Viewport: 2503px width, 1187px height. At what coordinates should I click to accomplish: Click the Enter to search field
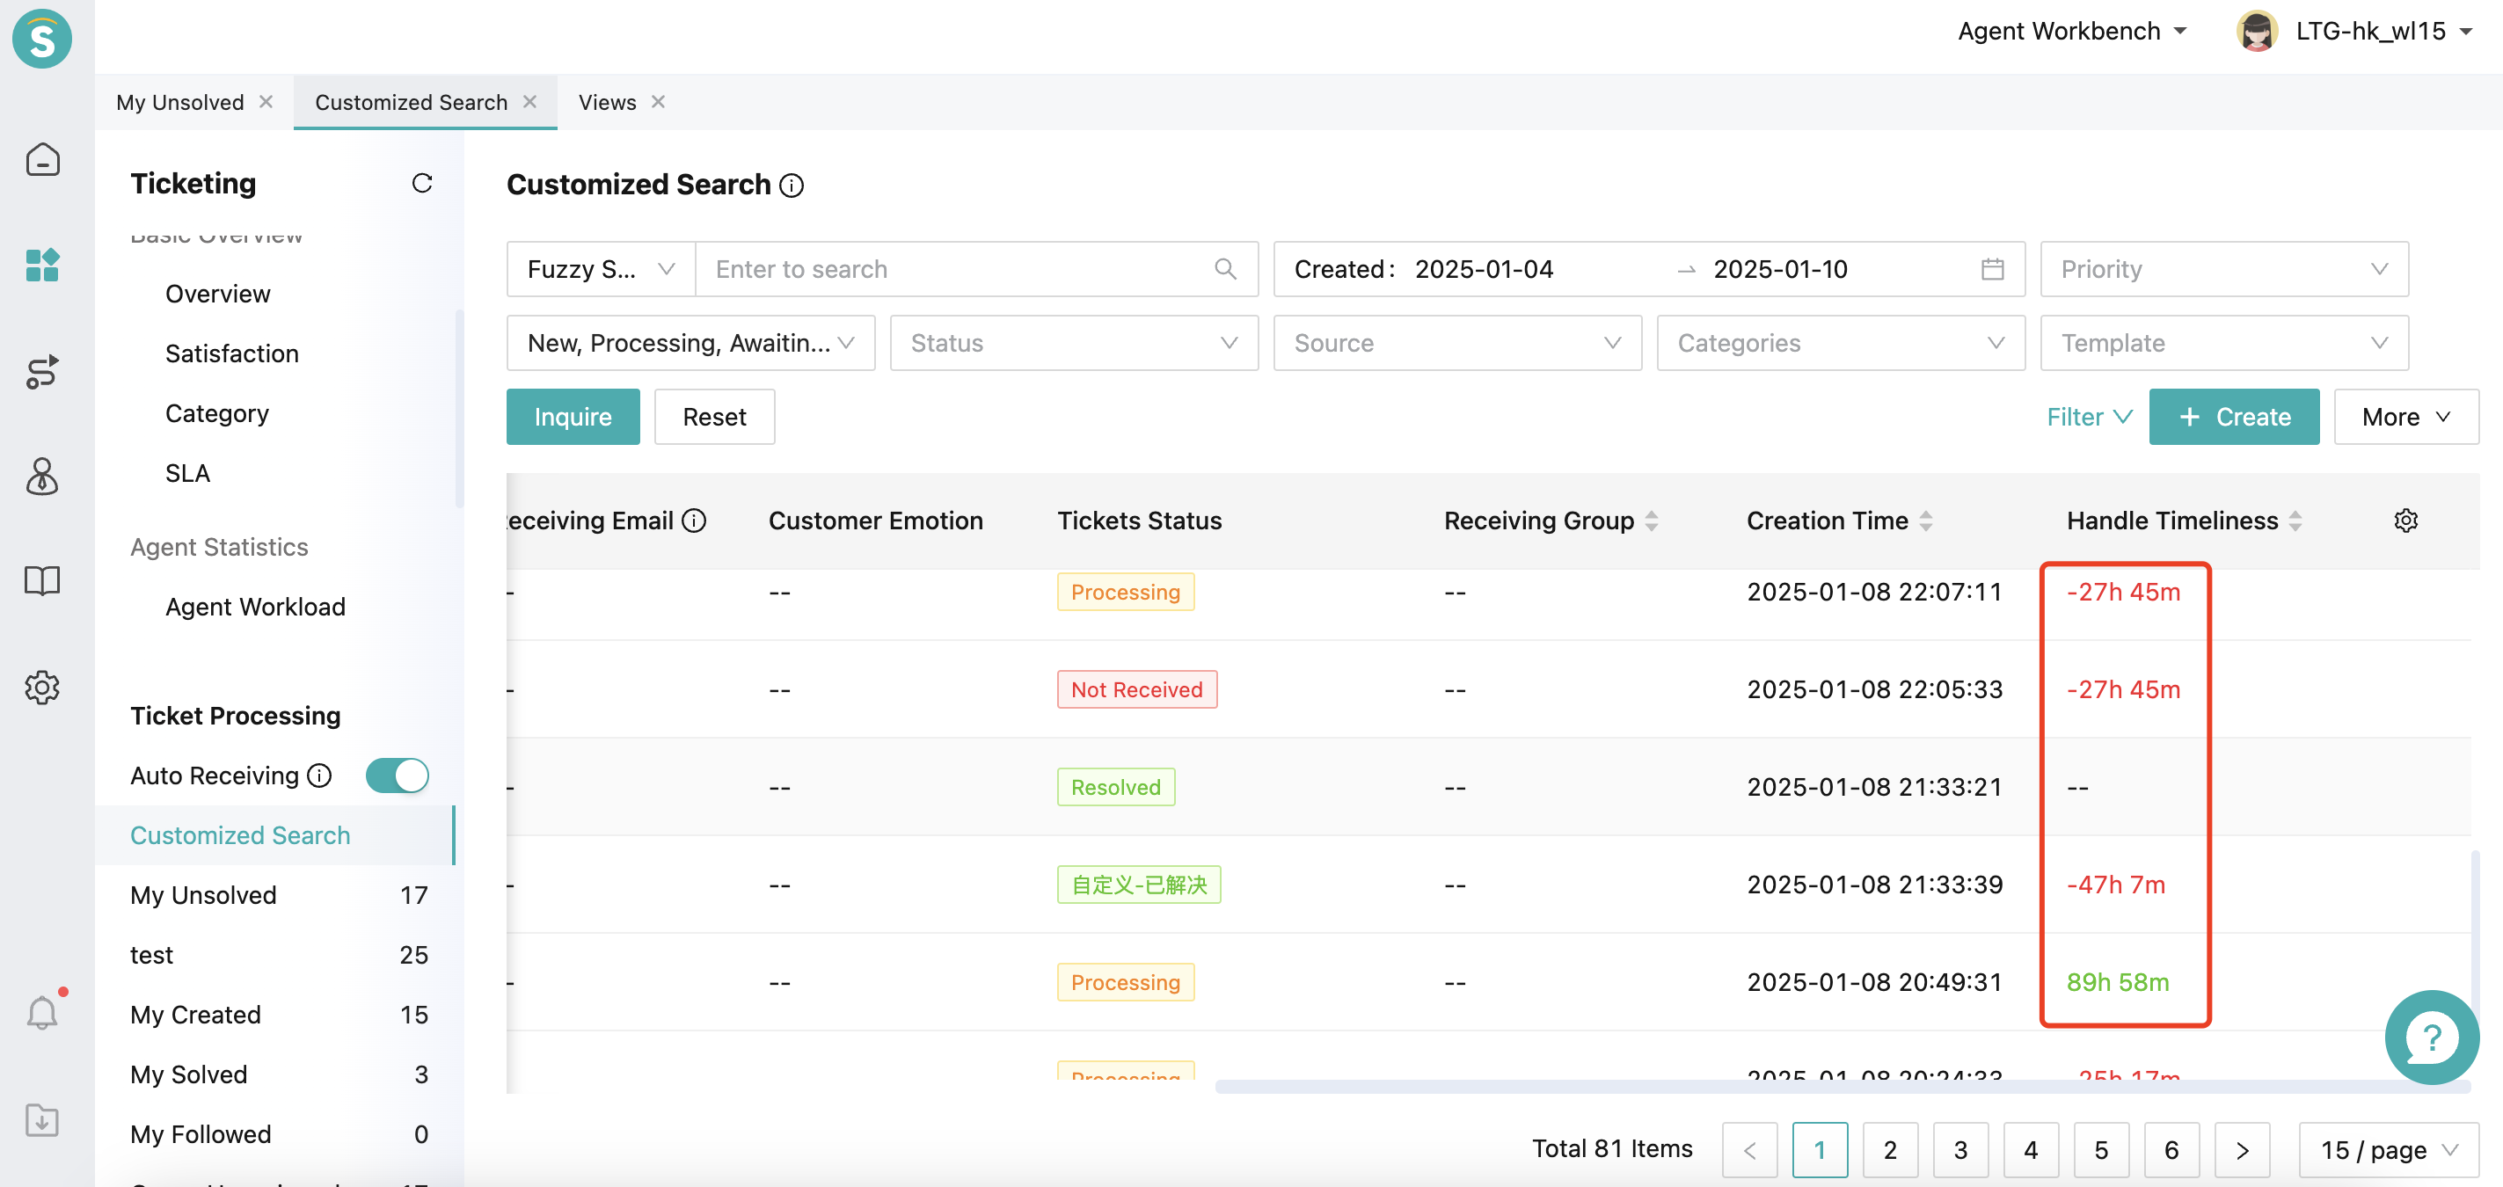click(957, 269)
